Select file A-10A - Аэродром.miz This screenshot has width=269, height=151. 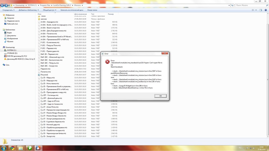pos(49,22)
